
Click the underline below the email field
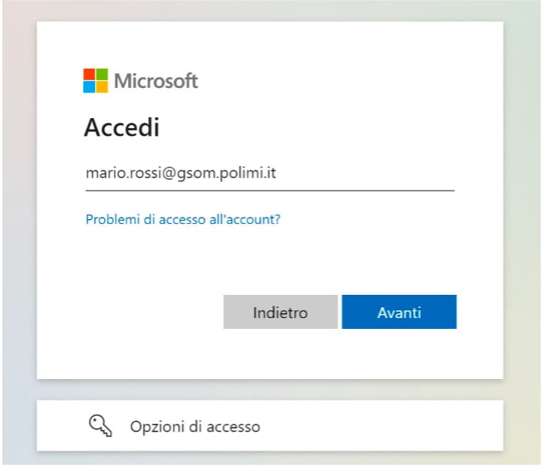click(x=269, y=189)
